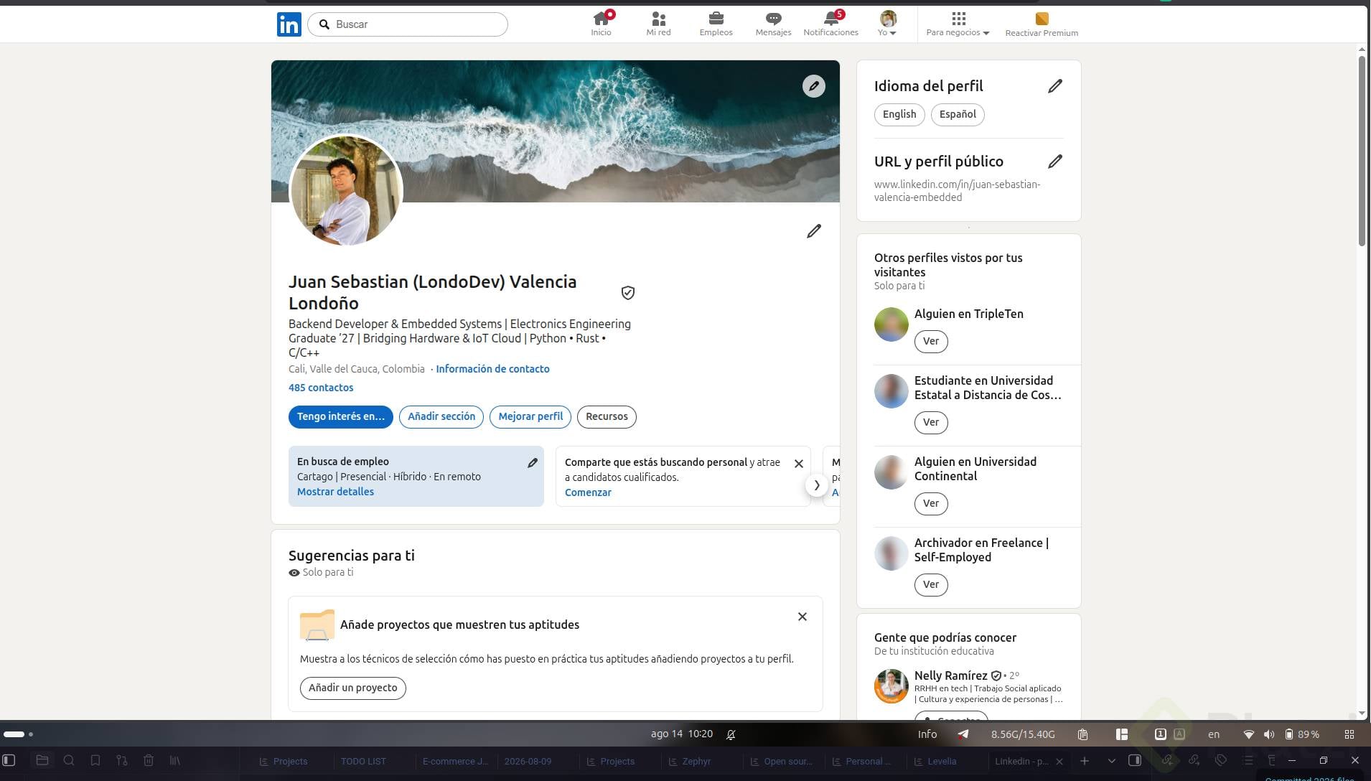Edit Idioma del perfil pencil
This screenshot has height=781, width=1371.
[1054, 86]
